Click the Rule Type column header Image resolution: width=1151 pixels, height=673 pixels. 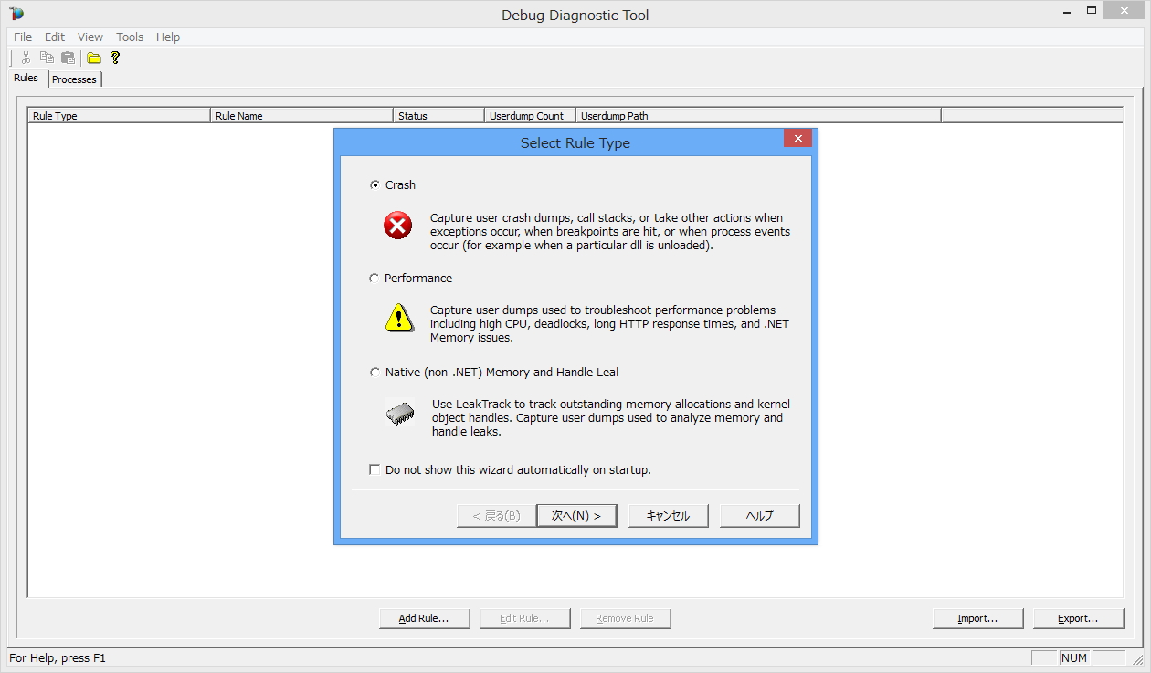120,115
